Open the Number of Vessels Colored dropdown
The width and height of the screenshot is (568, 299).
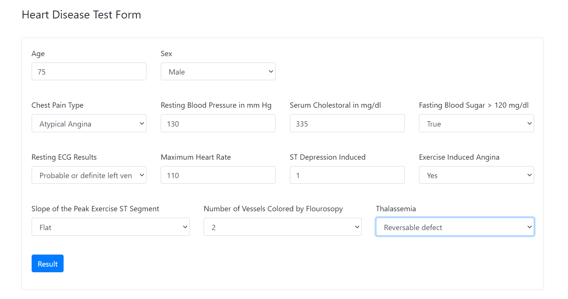click(x=283, y=227)
